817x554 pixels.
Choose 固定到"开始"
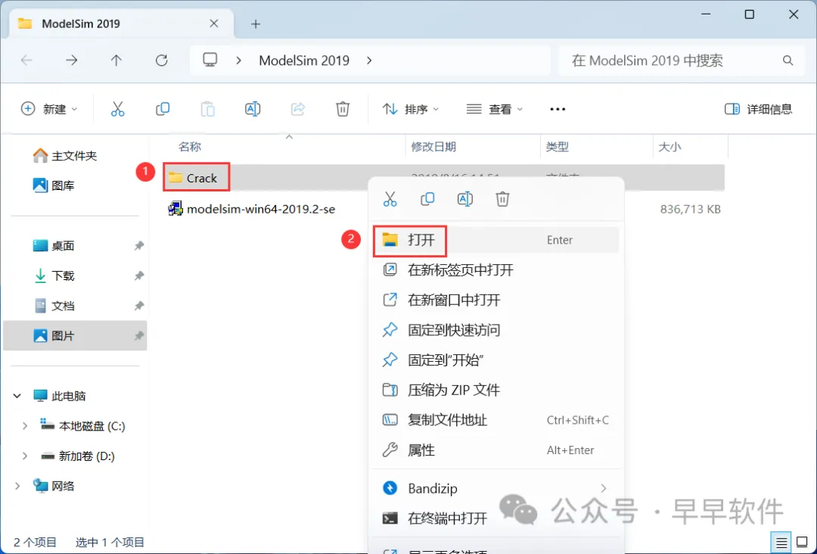(495, 360)
